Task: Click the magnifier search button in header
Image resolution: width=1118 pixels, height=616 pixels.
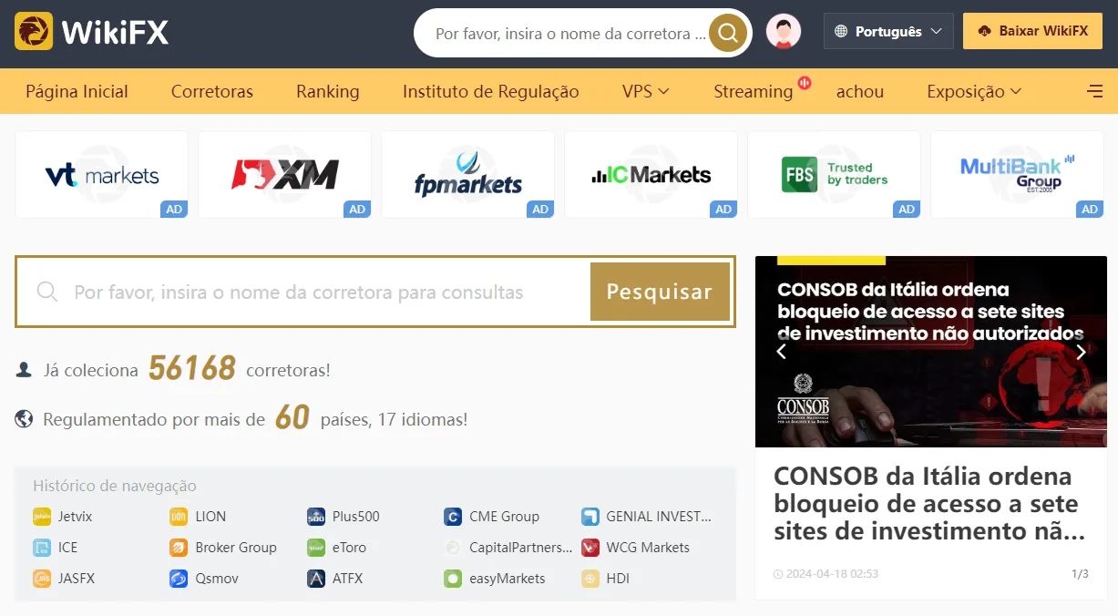Action: pyautogui.click(x=728, y=34)
